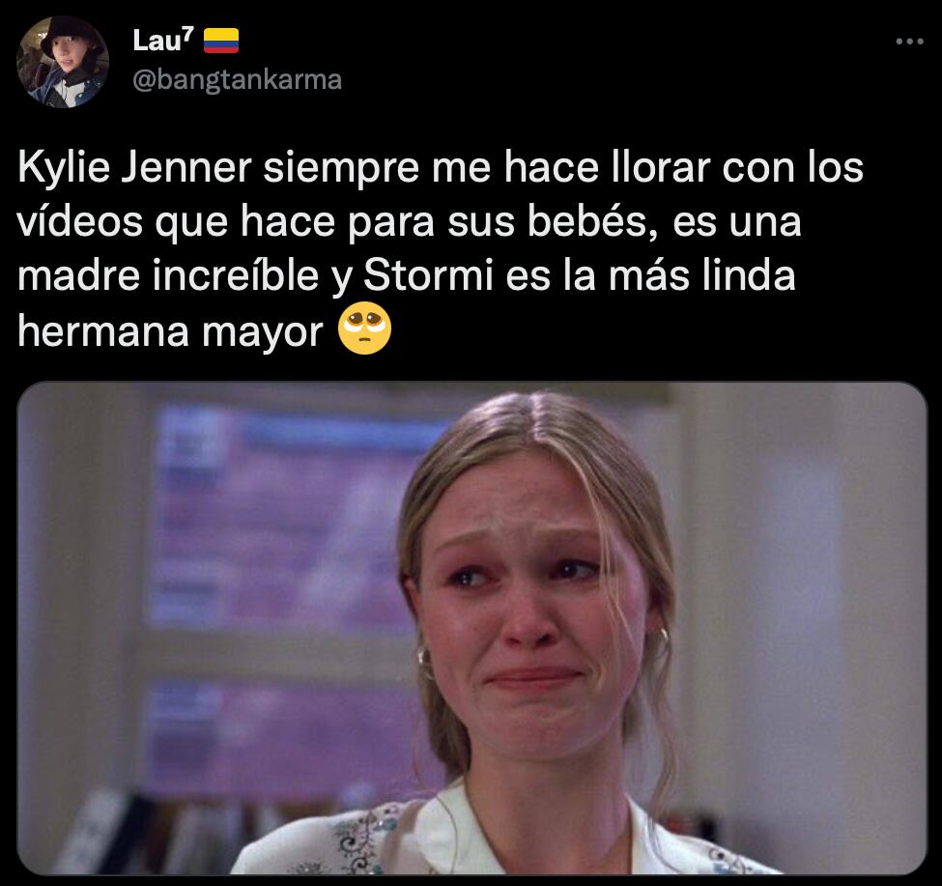Viewport: 942px width, 886px height.
Task: Click the phrase 'madre increíble' in the tweet
Action: coord(168,275)
